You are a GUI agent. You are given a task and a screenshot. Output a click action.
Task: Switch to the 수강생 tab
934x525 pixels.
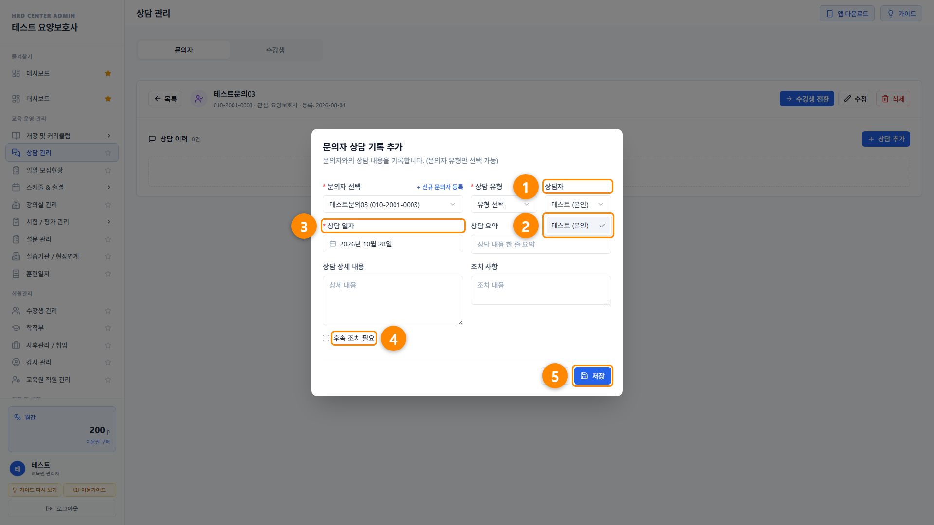point(275,50)
